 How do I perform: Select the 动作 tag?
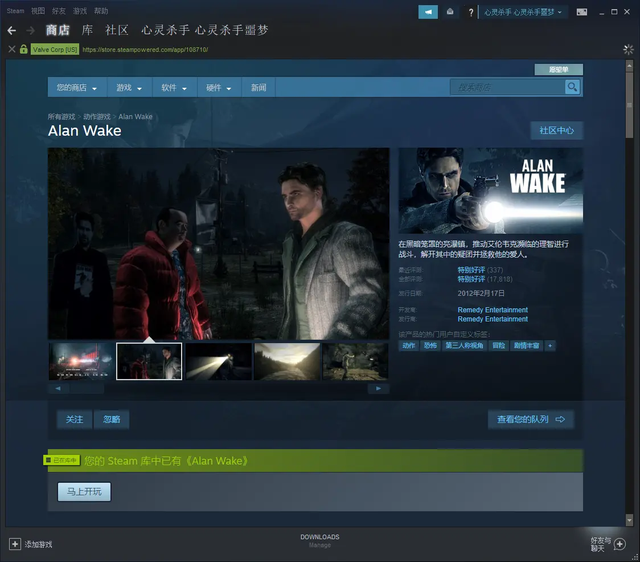tap(409, 346)
